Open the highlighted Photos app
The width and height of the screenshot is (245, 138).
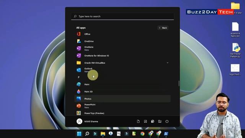point(122,99)
